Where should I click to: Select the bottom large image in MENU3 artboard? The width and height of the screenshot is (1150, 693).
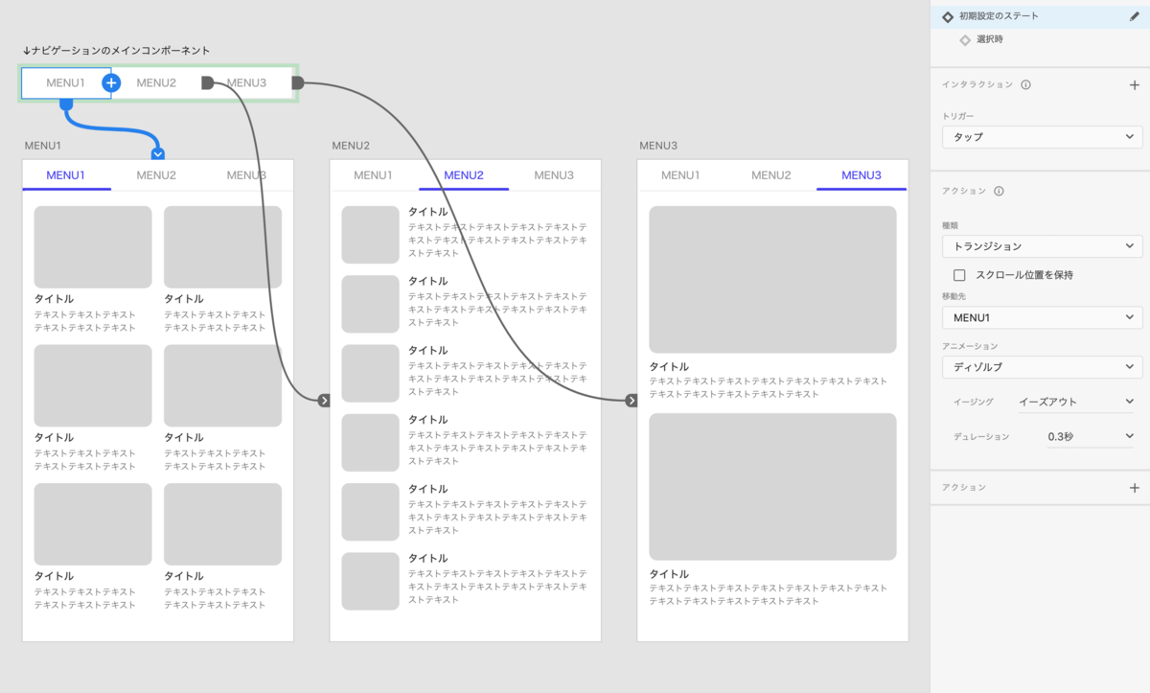[772, 487]
